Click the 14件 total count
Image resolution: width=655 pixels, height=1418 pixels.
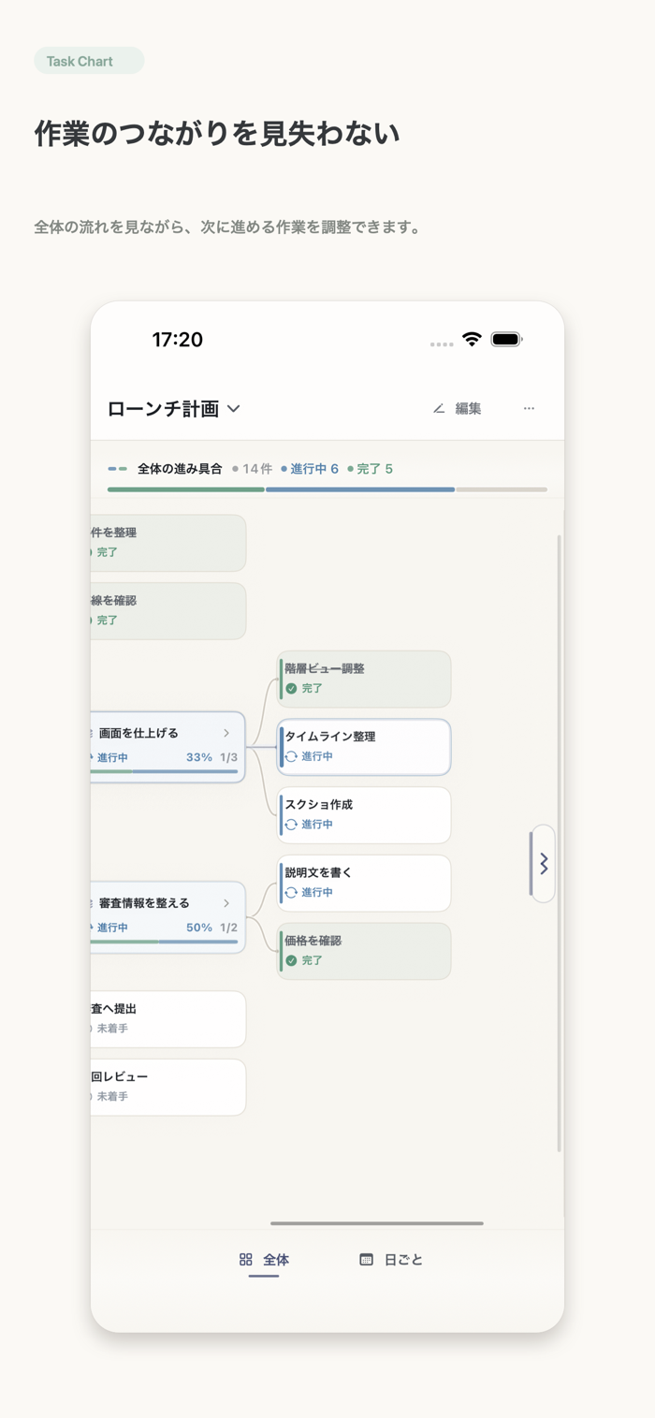point(253,469)
